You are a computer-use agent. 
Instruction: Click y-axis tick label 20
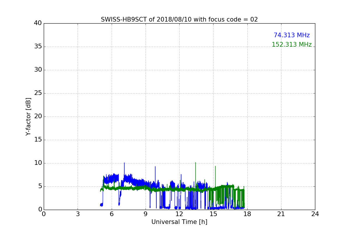(x=38, y=116)
